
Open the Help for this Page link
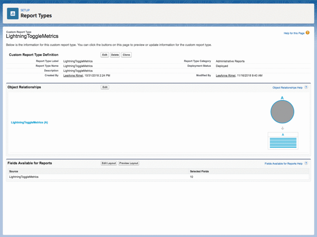point(294,33)
